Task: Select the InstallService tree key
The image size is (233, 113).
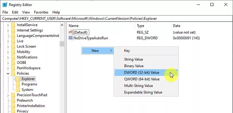Action: [27, 25]
